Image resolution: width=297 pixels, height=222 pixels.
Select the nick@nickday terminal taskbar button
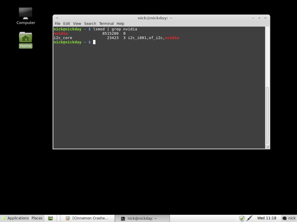point(142,219)
